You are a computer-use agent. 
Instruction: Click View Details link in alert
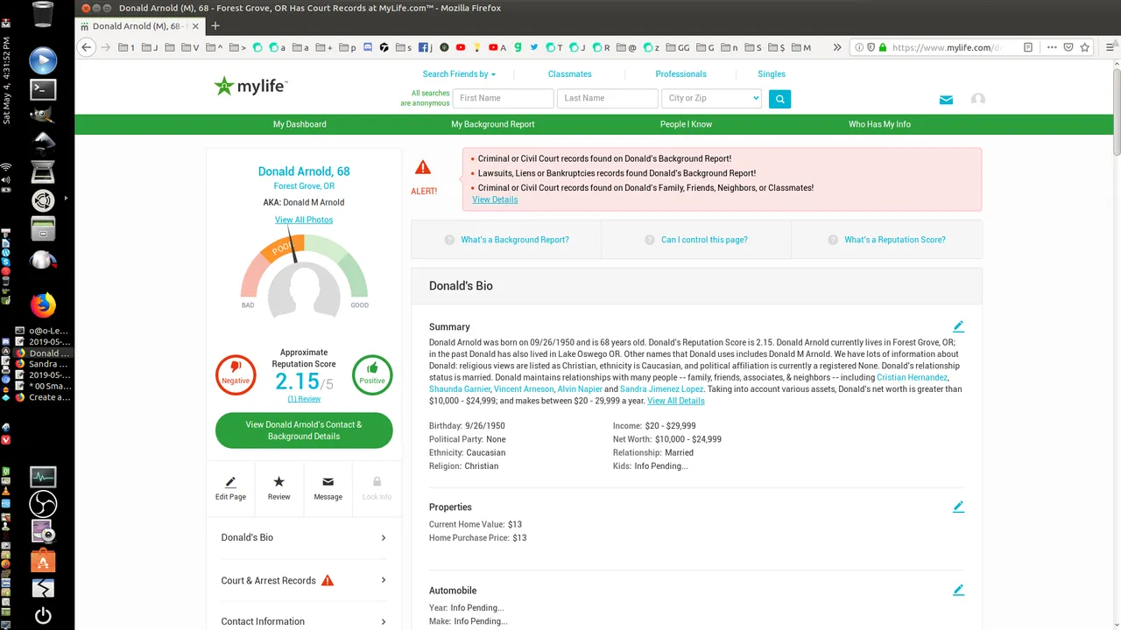tap(495, 199)
